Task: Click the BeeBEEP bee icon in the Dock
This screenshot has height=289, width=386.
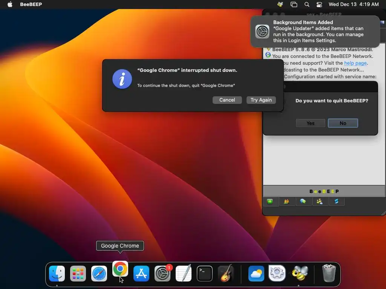Action: tap(300, 273)
